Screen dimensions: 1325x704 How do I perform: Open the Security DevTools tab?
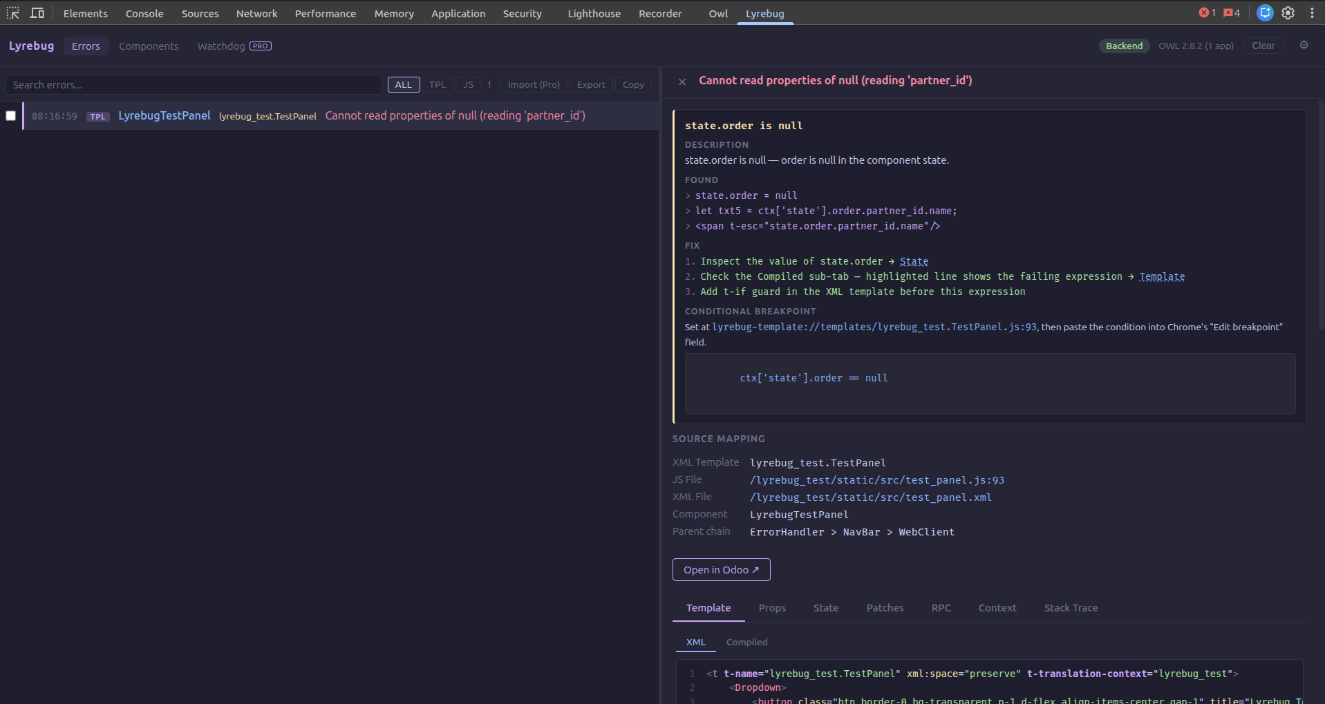[523, 14]
